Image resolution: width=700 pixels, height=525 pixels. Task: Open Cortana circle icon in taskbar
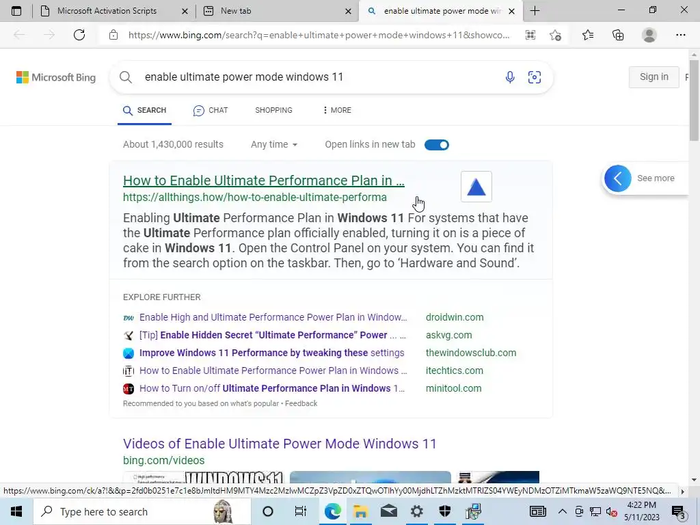point(268,511)
